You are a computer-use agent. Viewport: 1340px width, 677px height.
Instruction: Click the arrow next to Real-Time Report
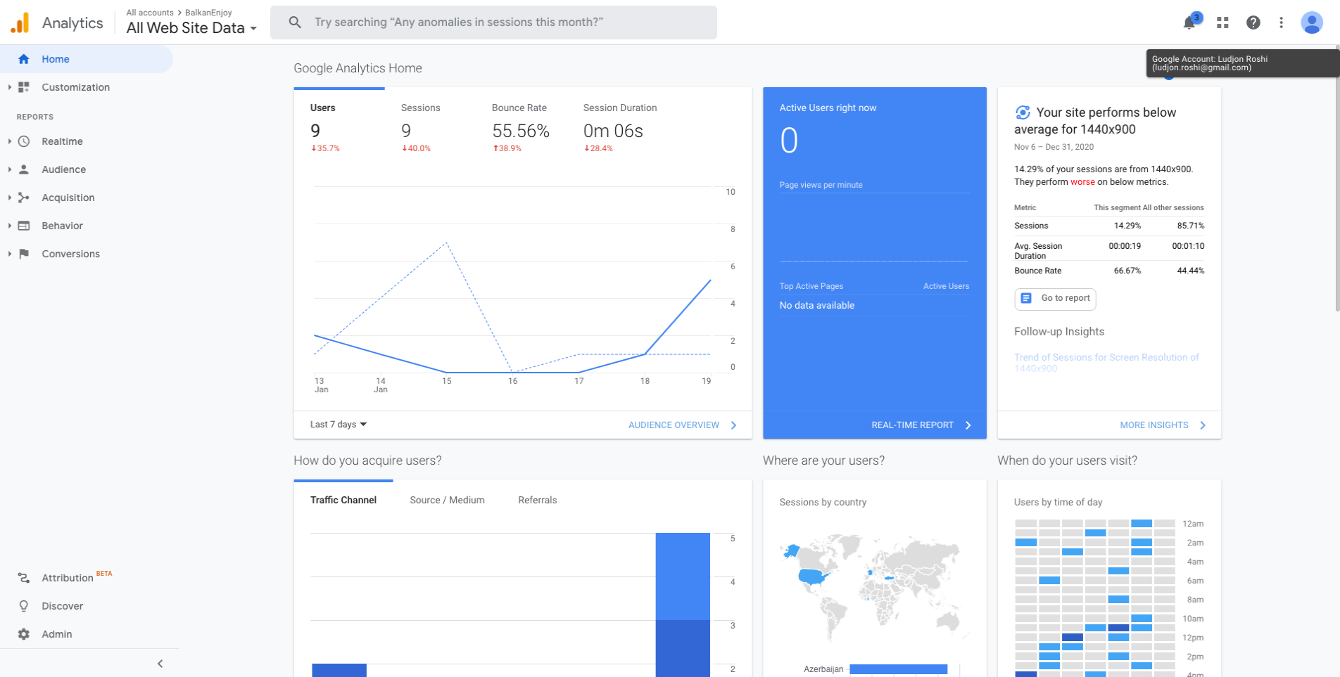(x=968, y=425)
